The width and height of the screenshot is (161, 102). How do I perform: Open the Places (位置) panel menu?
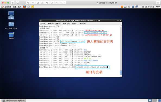(x=14, y=7)
